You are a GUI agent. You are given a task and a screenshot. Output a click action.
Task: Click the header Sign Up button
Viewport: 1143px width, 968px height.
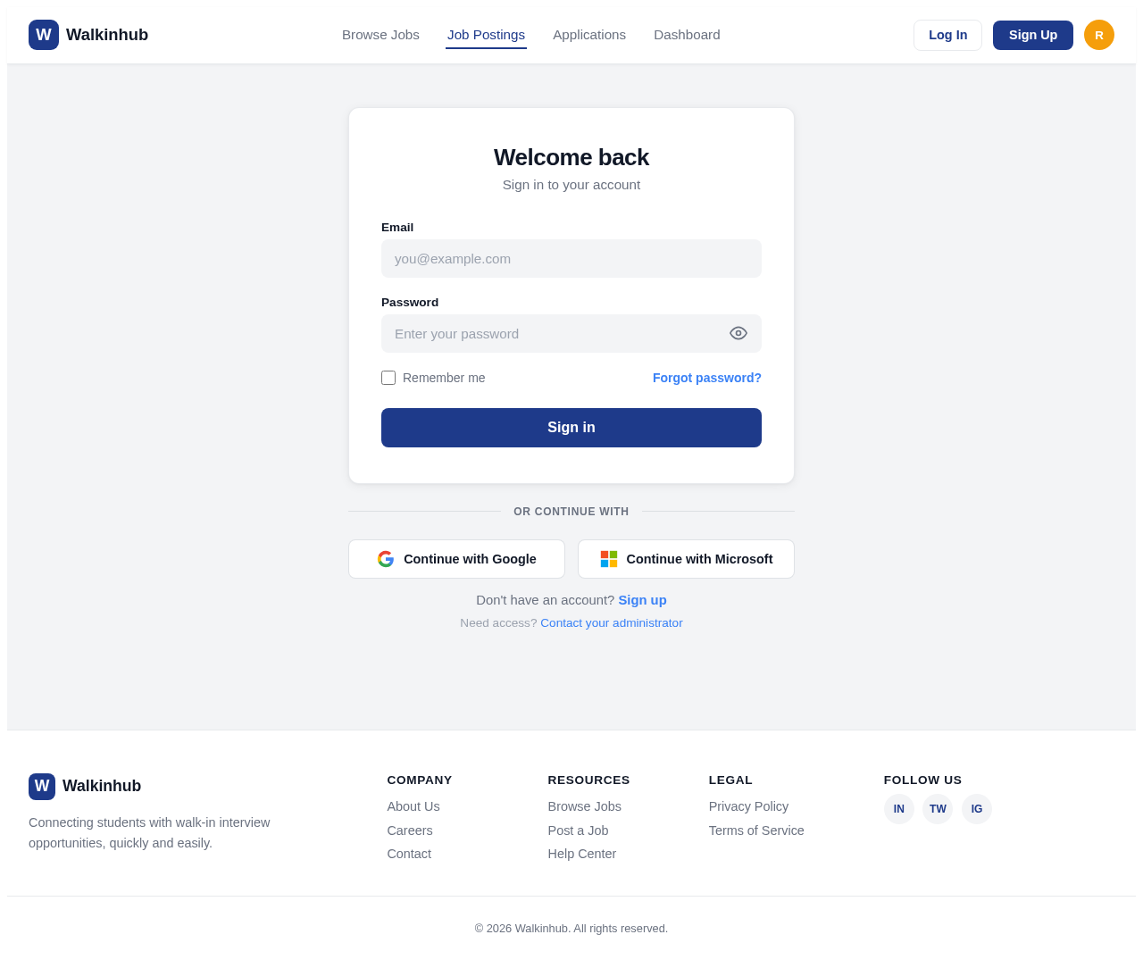1033,35
